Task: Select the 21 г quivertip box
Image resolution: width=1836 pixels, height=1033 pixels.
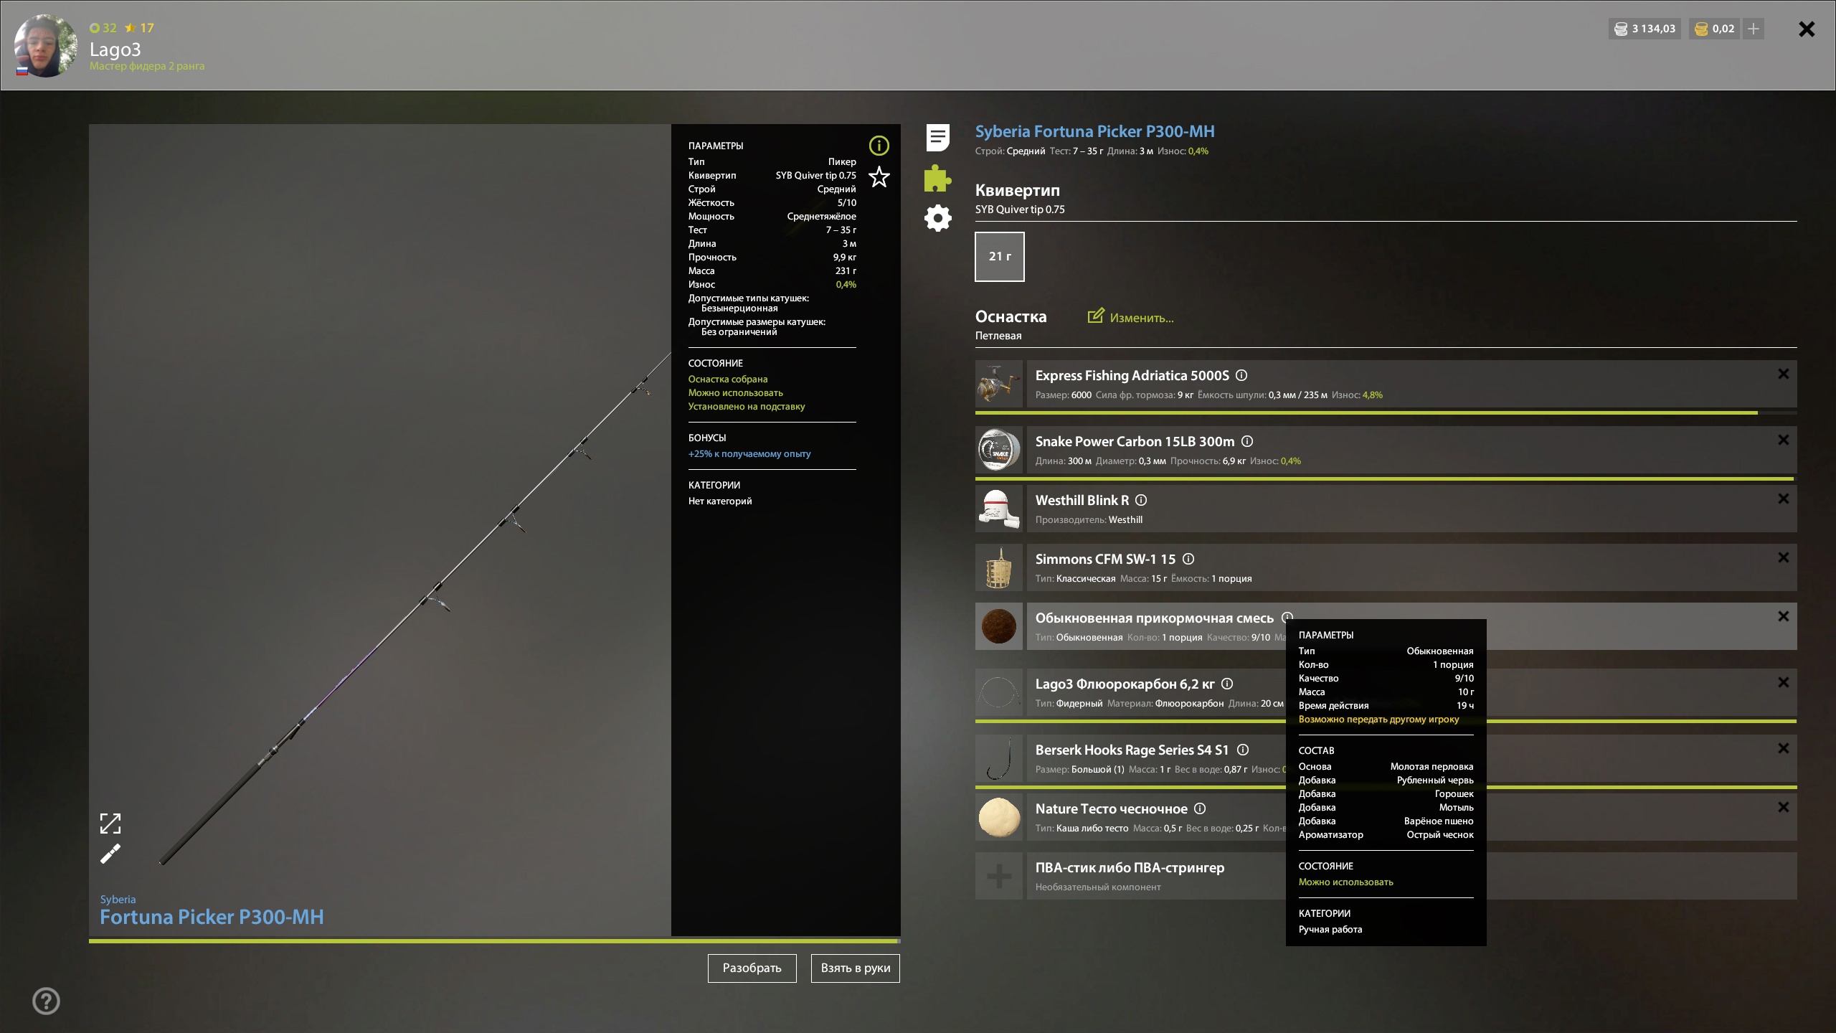Action: [x=999, y=256]
